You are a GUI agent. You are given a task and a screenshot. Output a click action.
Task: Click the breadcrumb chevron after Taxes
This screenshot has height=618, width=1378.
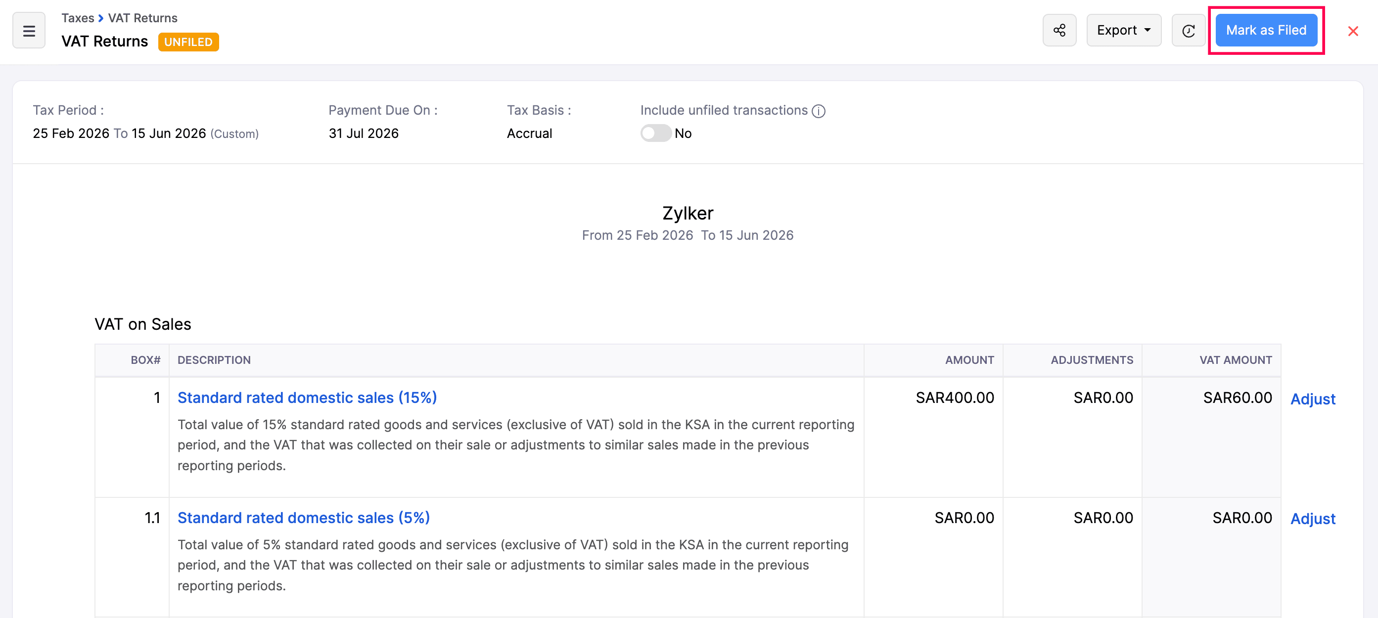coord(100,18)
